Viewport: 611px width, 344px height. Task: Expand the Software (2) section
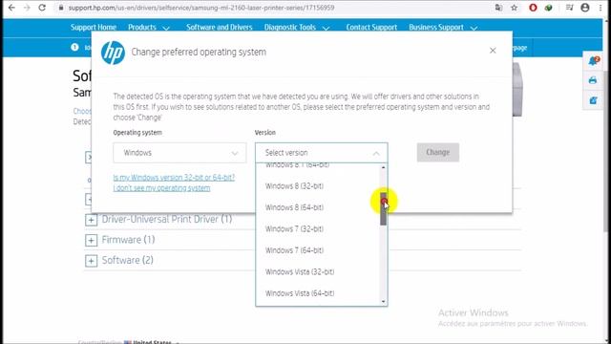click(92, 261)
